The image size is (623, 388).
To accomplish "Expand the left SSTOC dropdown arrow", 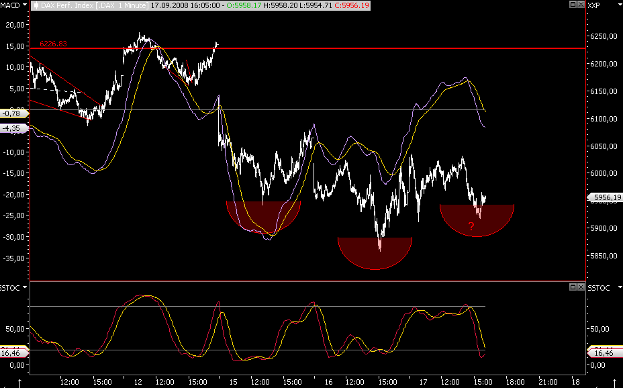I will (x=25, y=287).
